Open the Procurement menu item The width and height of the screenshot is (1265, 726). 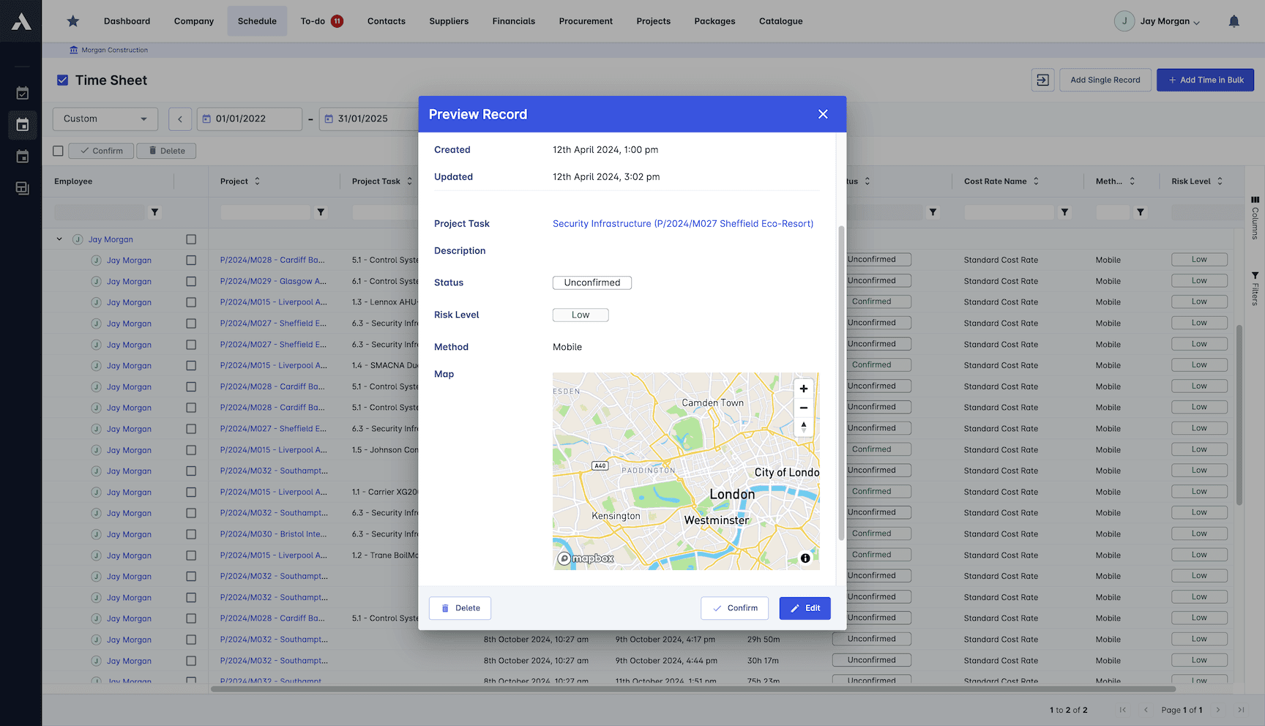point(586,21)
